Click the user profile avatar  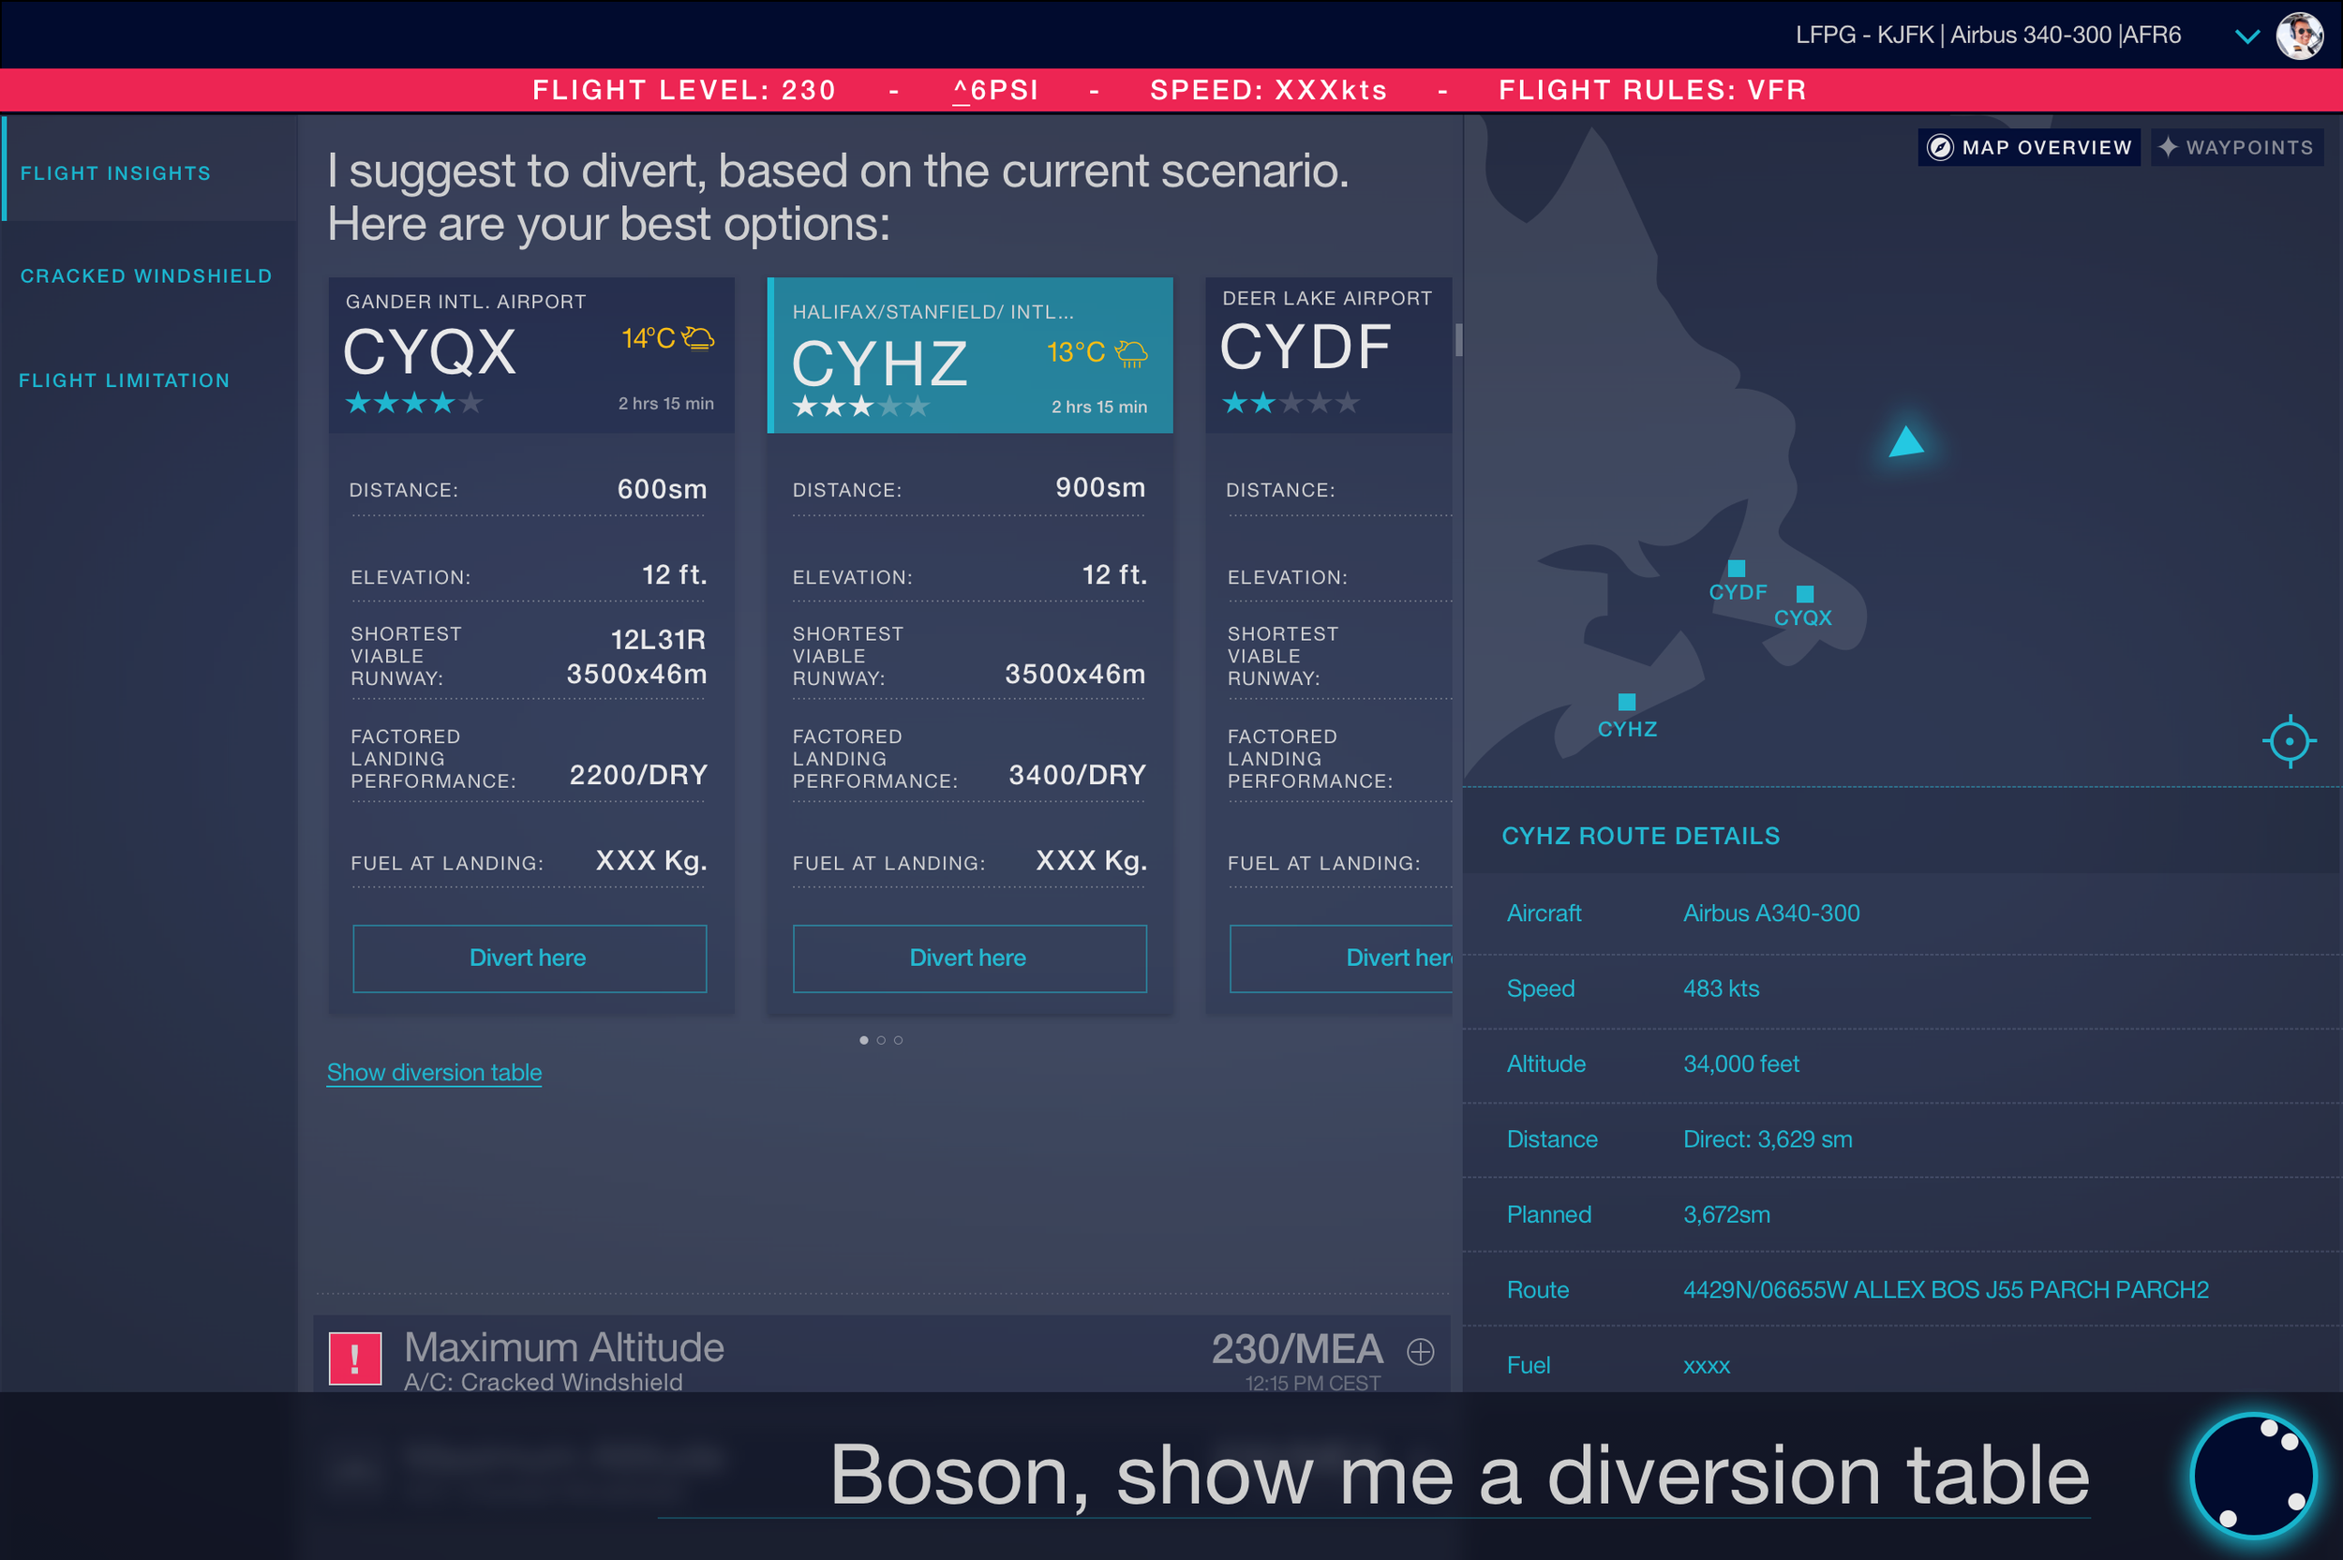pos(2299,37)
